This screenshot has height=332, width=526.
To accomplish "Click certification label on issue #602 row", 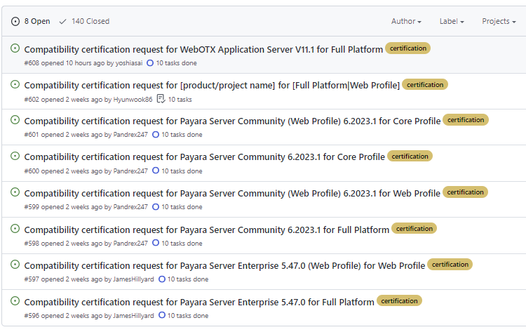I will tap(425, 85).
